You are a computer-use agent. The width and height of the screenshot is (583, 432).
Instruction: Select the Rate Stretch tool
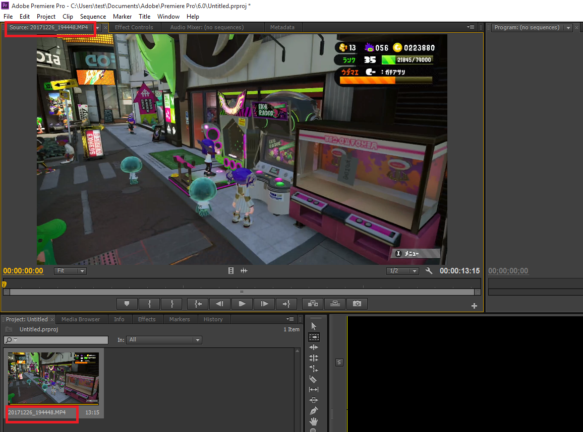(x=313, y=369)
